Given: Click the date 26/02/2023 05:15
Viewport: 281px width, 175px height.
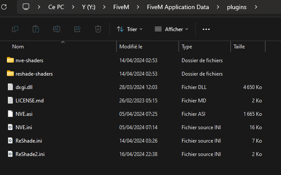Looking at the screenshot, I should point(138,101).
